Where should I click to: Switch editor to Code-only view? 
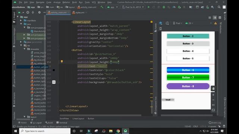(x=210, y=17)
